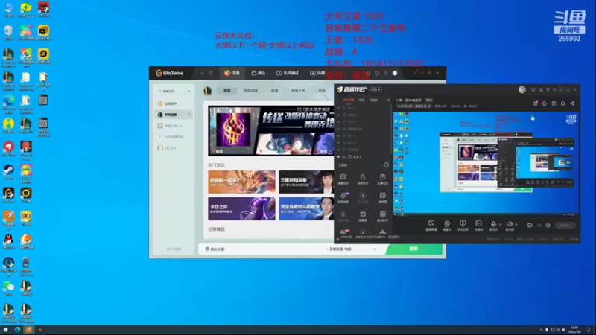Open the gift icon with red badge

click(535, 103)
